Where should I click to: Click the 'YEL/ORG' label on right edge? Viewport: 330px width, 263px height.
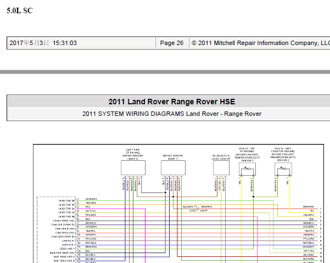coord(309,215)
